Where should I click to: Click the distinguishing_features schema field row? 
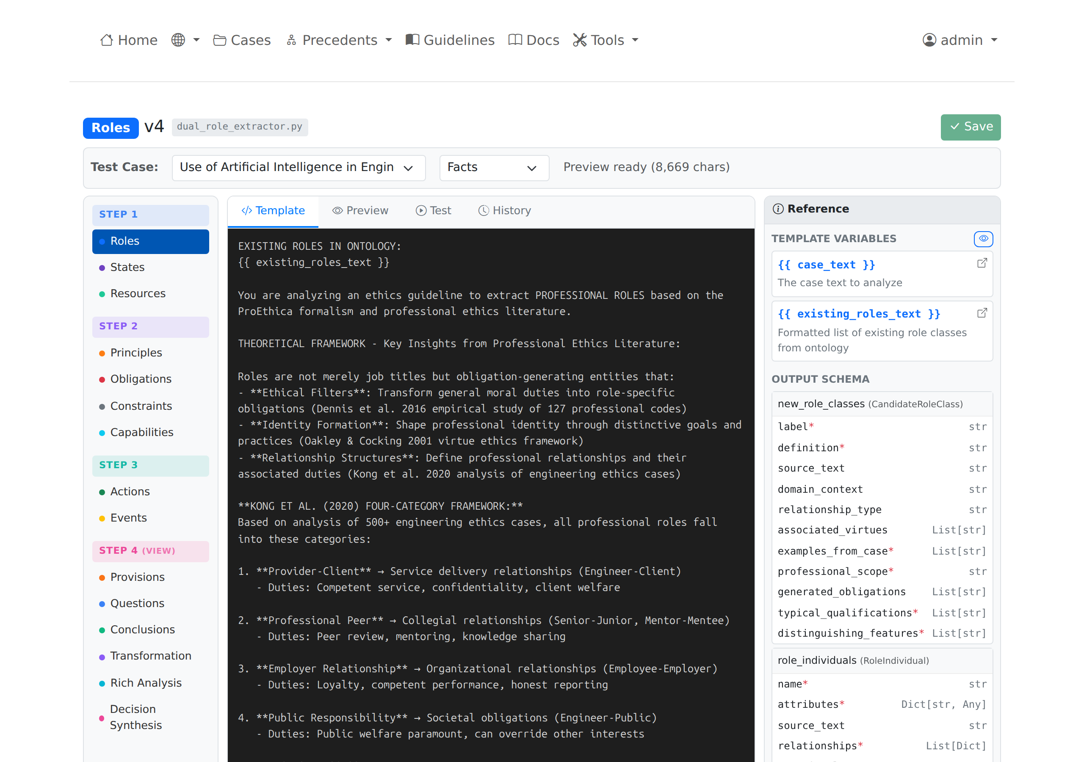(x=882, y=634)
